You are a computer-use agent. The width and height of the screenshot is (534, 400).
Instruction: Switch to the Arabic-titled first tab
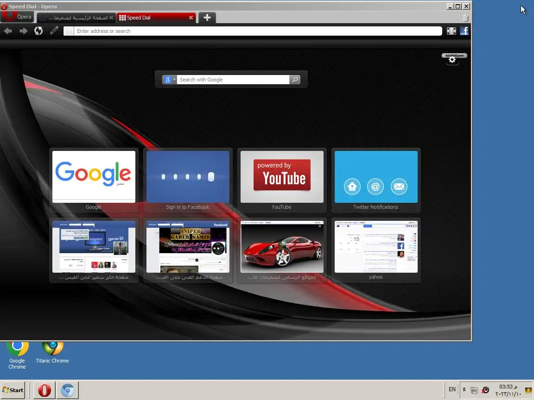point(76,18)
